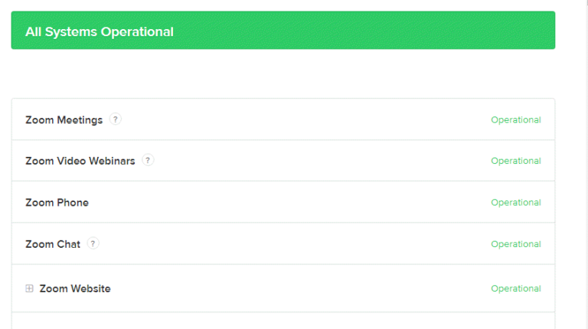Click the Zoom Chat label
The width and height of the screenshot is (588, 329).
53,244
